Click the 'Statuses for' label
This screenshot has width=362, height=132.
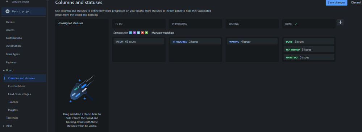[x=121, y=33]
